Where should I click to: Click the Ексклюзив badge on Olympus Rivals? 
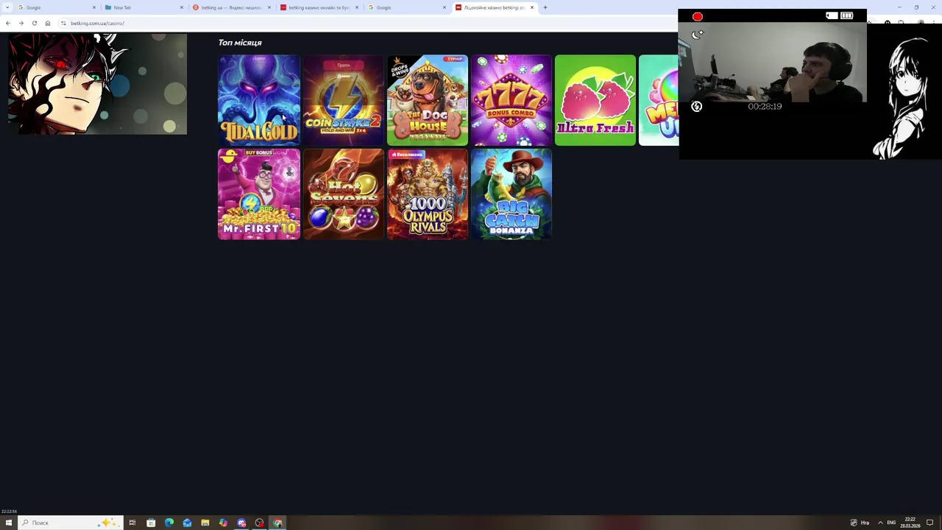(408, 155)
